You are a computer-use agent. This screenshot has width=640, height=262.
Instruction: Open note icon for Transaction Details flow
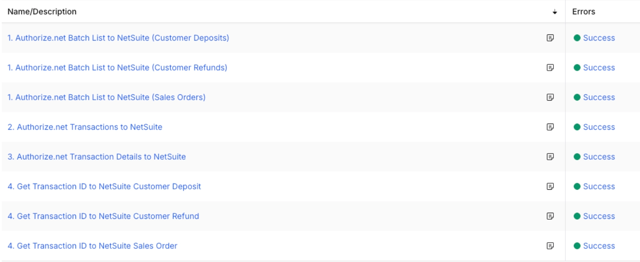pos(551,157)
